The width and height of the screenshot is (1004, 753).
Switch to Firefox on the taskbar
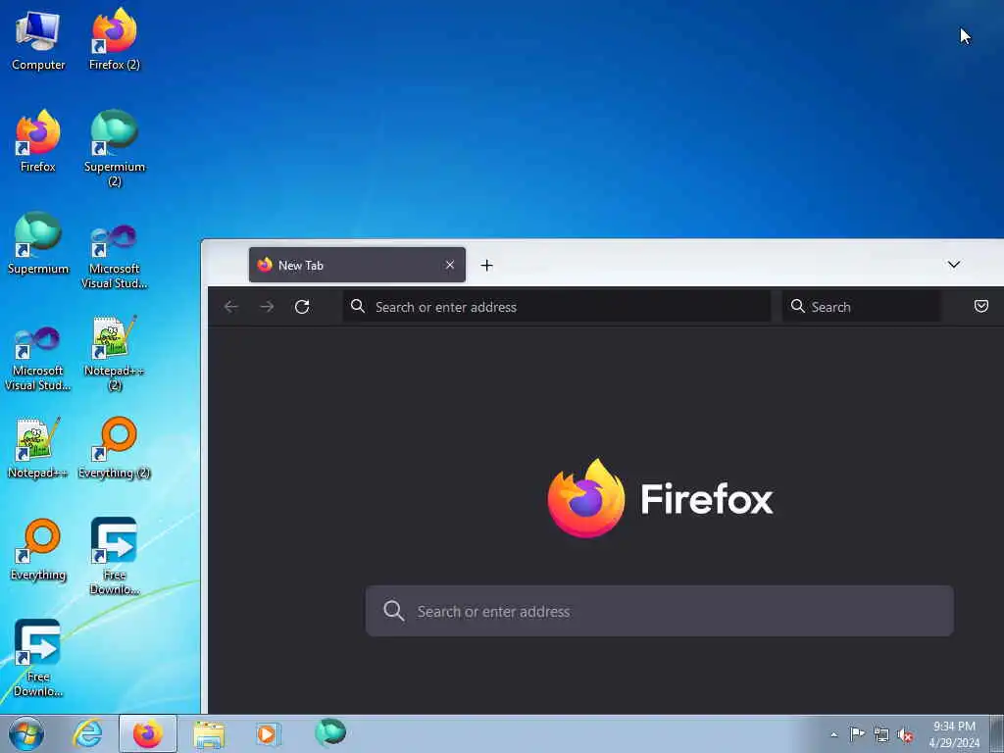tap(148, 733)
